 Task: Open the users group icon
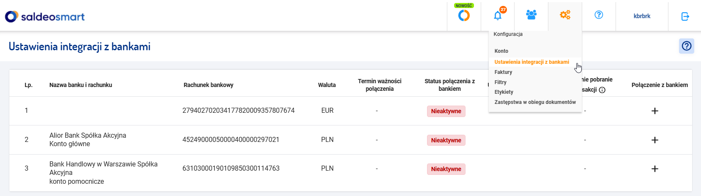(x=531, y=15)
